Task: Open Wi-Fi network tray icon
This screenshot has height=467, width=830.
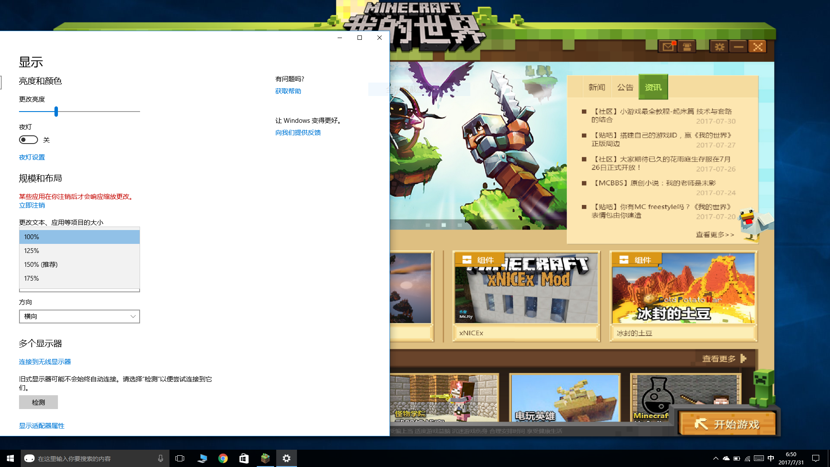Action: (x=747, y=458)
